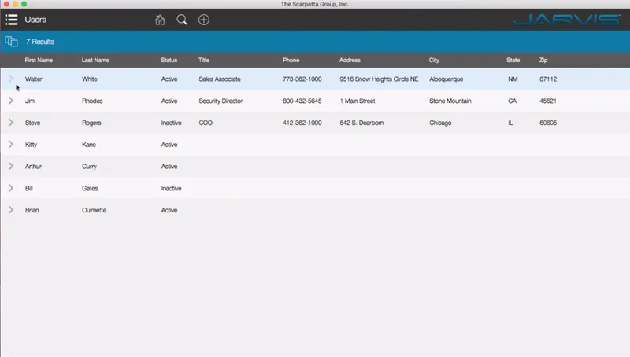
Task: Expand the Jim Rhodes row
Action: 11,101
